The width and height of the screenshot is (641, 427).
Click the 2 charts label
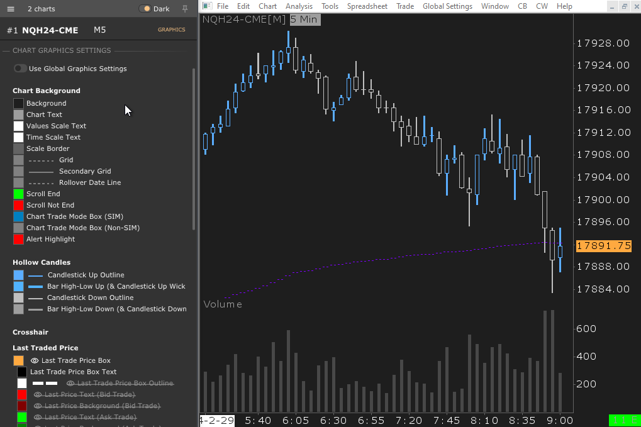coord(42,9)
